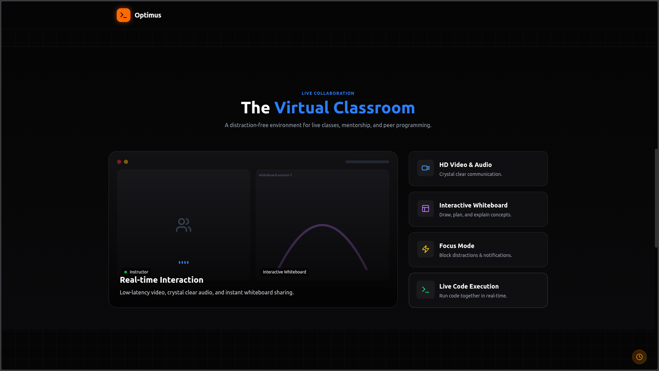Click the page vertical scrollbar thumb
Screen dimensions: 659x371
(x=656, y=198)
